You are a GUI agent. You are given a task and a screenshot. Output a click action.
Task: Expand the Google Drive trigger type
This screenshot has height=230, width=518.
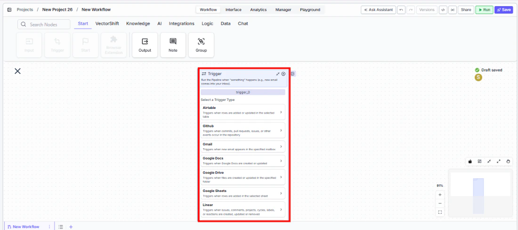(x=243, y=177)
